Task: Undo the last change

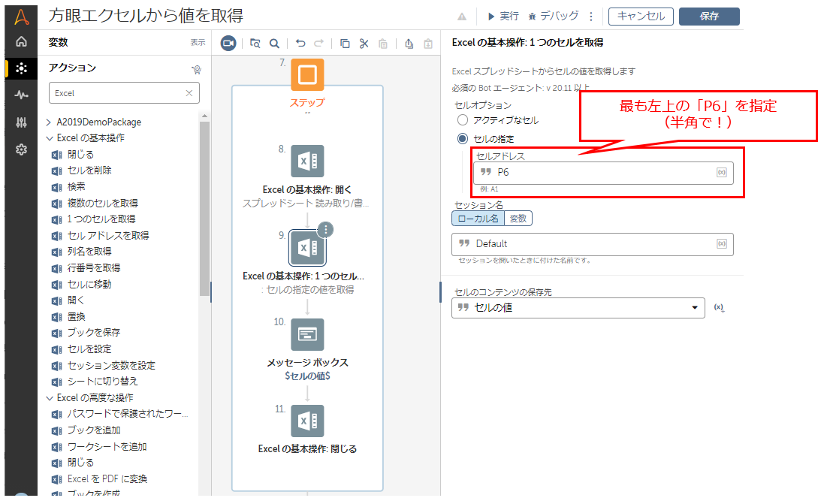Action: (x=300, y=44)
